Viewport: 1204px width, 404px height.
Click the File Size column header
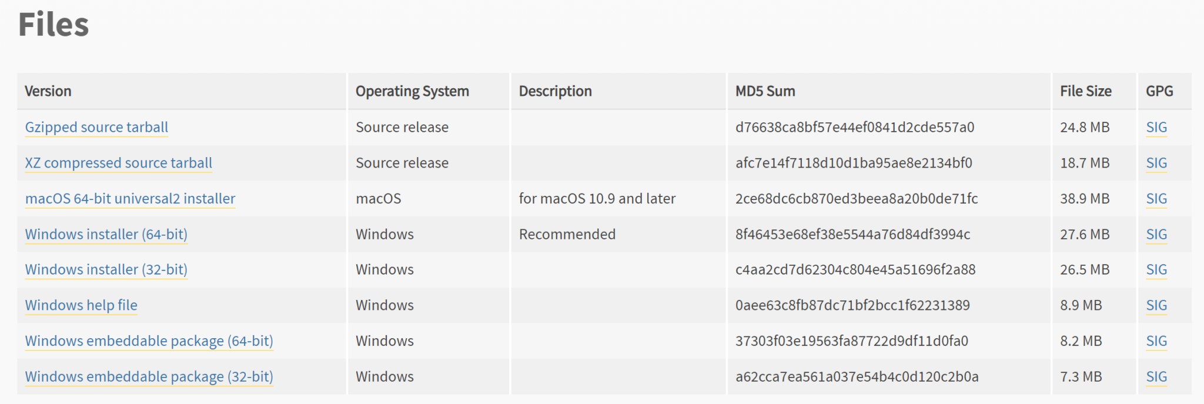pos(1085,91)
